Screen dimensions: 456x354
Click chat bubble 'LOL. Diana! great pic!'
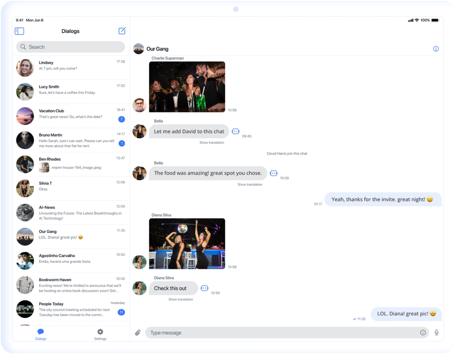tap(406, 314)
